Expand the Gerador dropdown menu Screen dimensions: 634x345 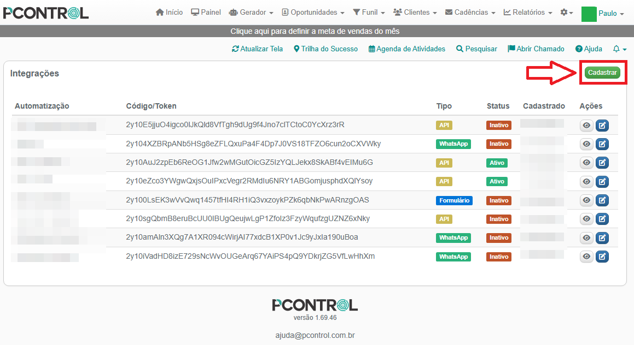[251, 13]
